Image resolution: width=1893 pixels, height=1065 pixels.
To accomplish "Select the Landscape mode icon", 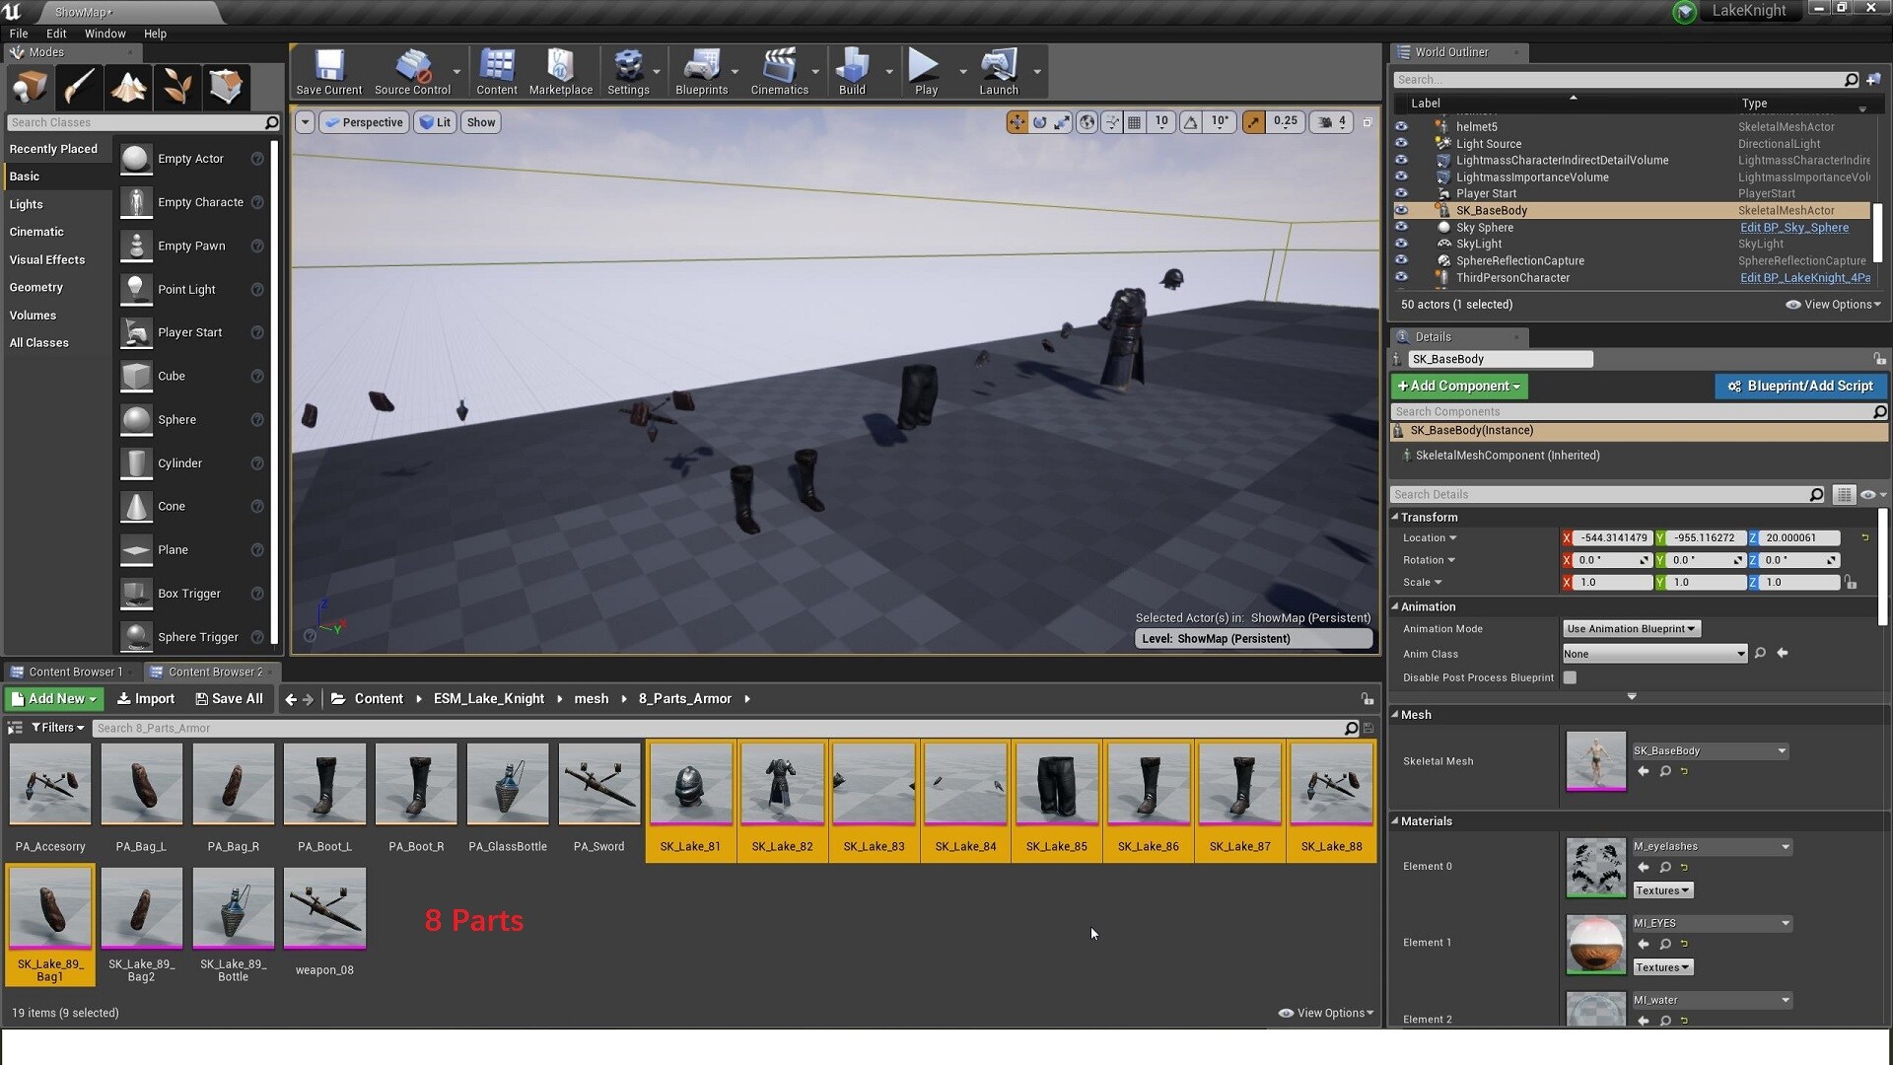I will [128, 87].
